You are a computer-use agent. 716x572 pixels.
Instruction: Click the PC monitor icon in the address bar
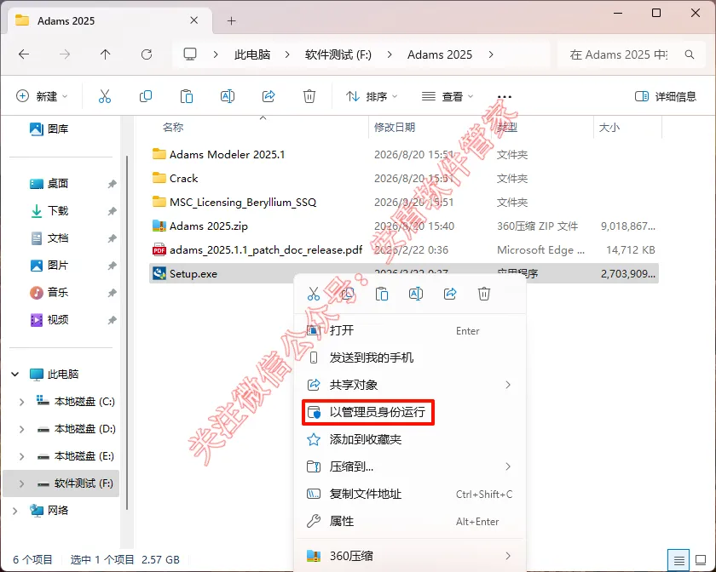coord(190,54)
